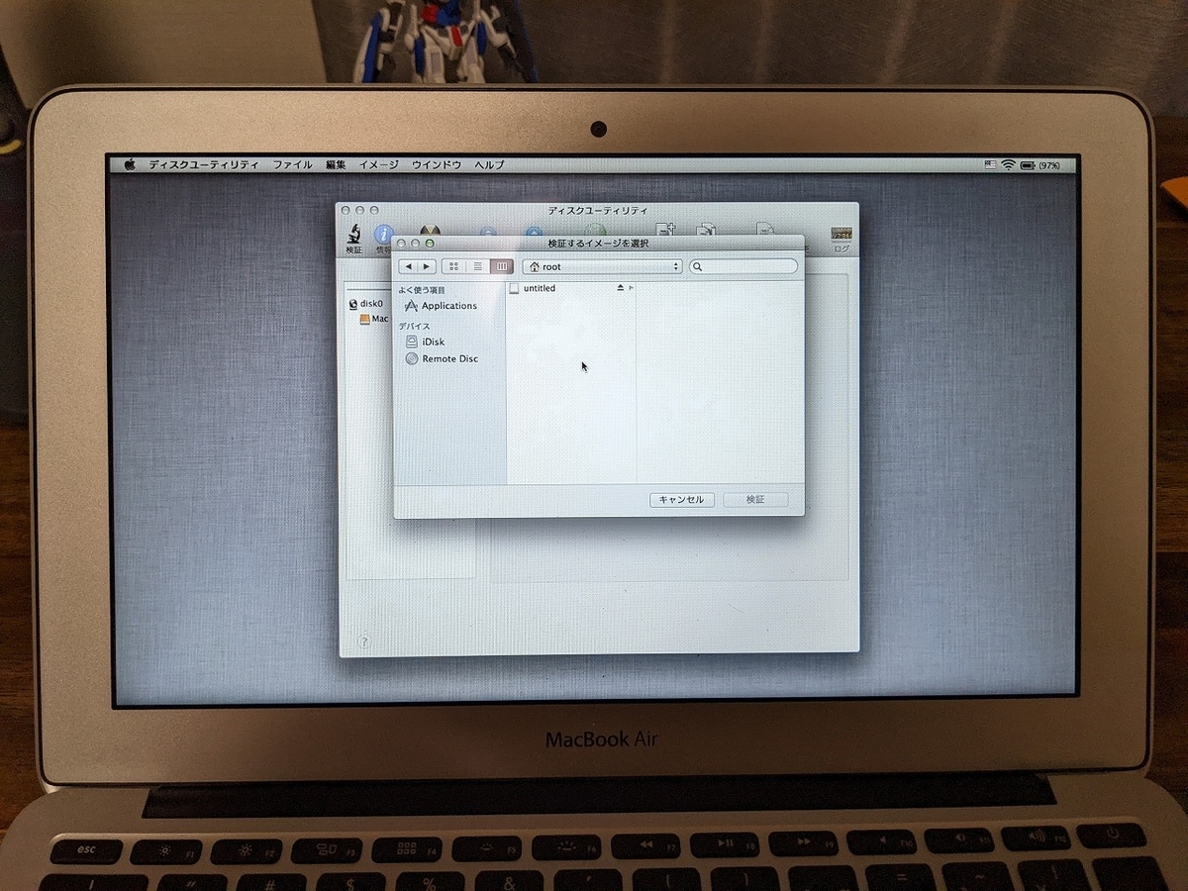The image size is (1188, 891).
Task: Click the よく使う項目 sidebar header
Action: point(422,290)
